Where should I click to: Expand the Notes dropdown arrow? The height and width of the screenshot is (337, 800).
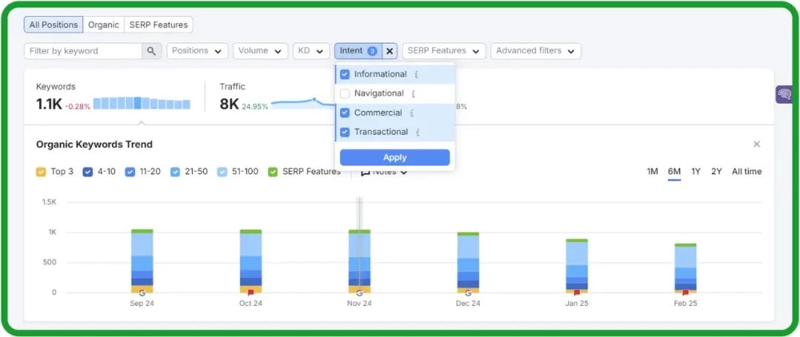tap(404, 173)
